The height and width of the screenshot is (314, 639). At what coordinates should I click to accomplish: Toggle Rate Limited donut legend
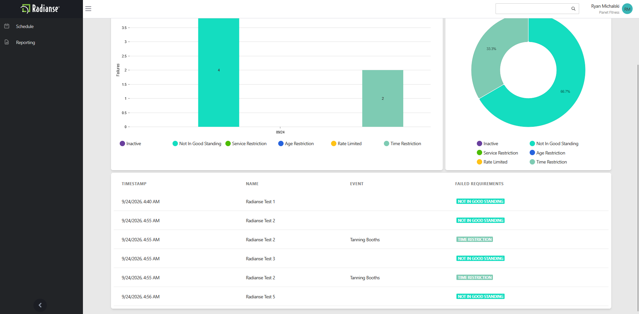(x=492, y=162)
